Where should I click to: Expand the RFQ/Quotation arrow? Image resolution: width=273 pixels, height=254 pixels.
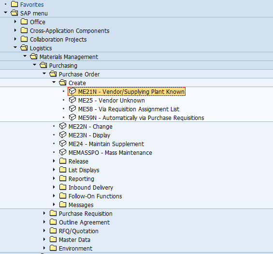pyautogui.click(x=44, y=230)
